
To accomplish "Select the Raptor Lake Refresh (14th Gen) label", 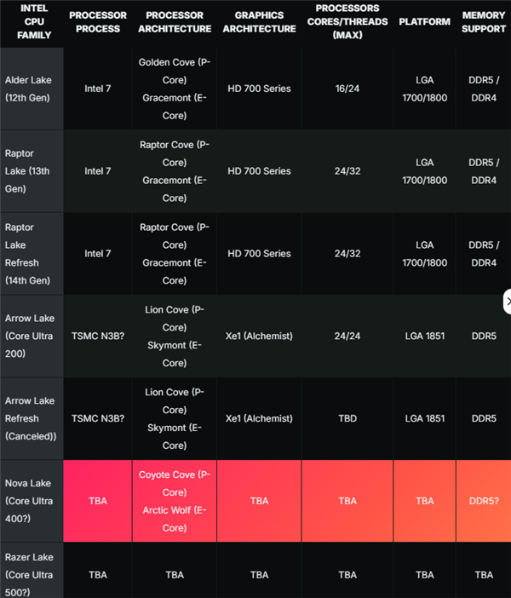I will [30, 254].
